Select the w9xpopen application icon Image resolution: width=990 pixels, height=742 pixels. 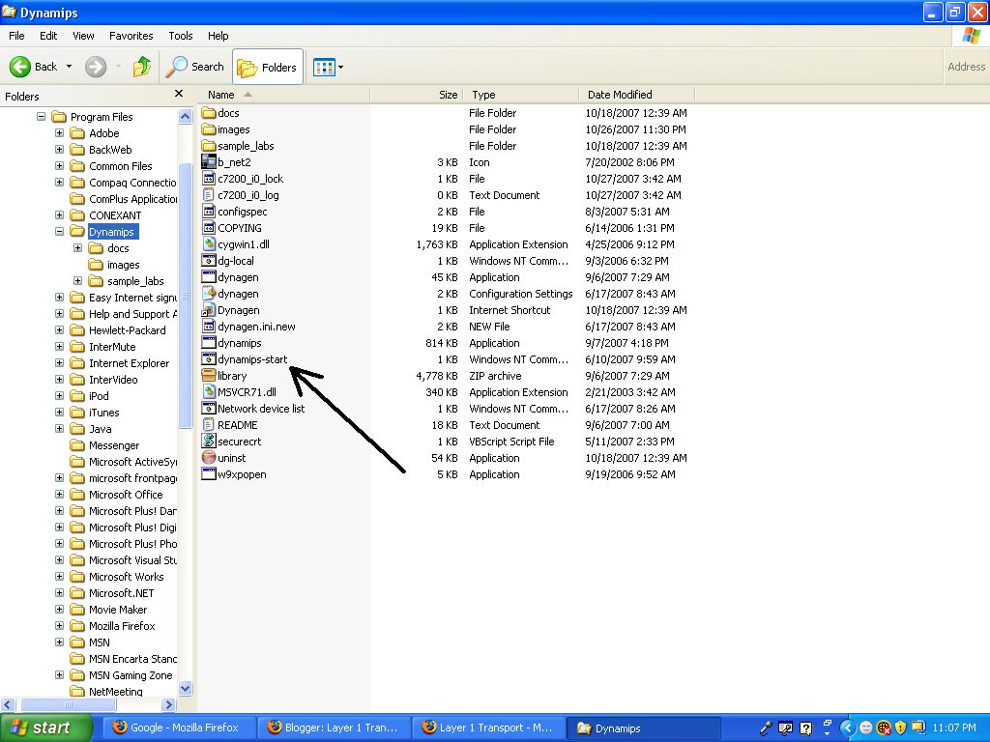pos(209,473)
